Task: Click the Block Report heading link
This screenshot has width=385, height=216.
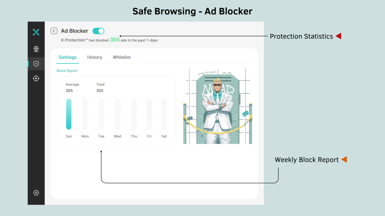Action: point(67,71)
